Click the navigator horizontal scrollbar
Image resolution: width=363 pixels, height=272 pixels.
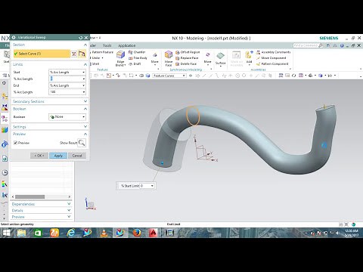tap(29, 196)
